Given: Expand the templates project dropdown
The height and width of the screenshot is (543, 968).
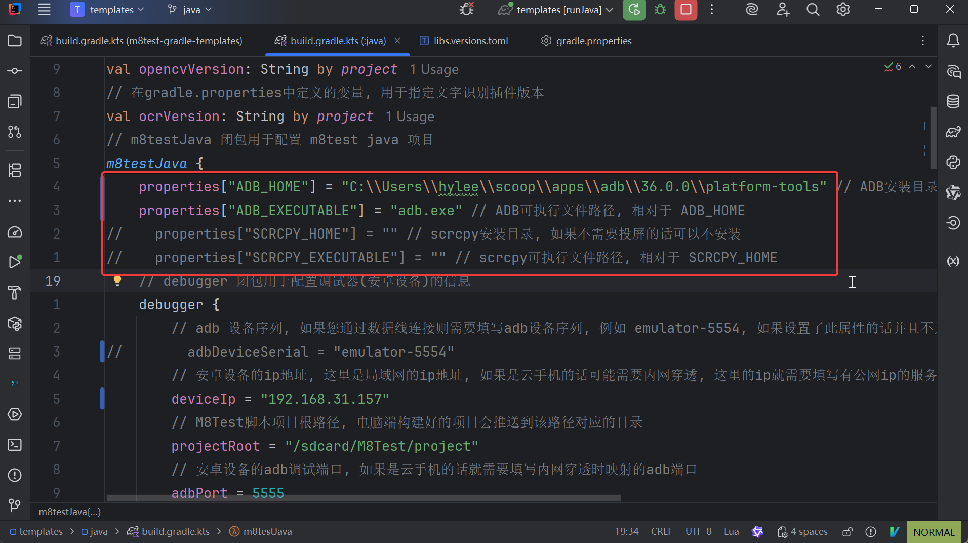Looking at the screenshot, I should 107,10.
